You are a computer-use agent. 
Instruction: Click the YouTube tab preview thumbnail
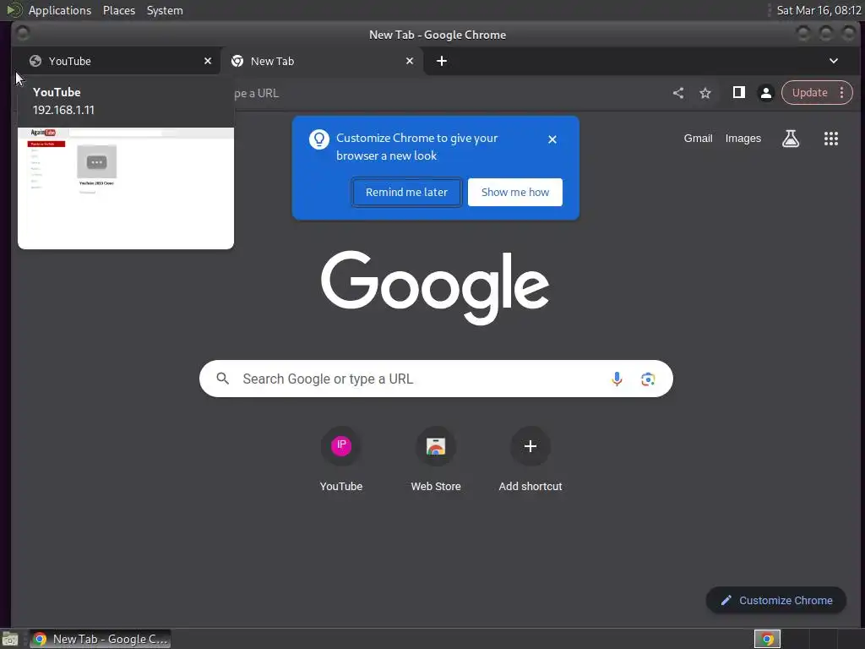tap(126, 188)
